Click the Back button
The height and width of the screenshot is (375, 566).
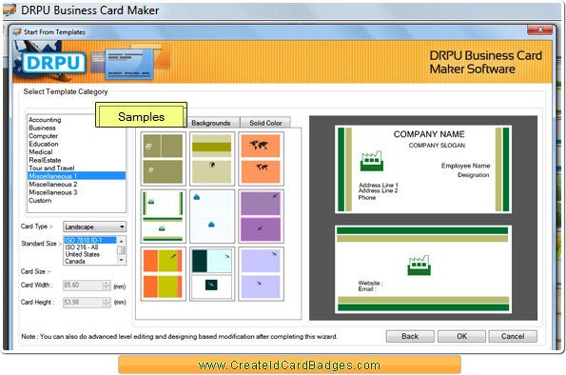[410, 336]
